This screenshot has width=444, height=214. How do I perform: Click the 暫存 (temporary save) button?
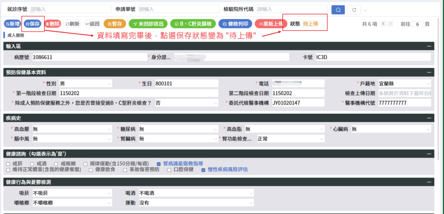click(x=115, y=24)
